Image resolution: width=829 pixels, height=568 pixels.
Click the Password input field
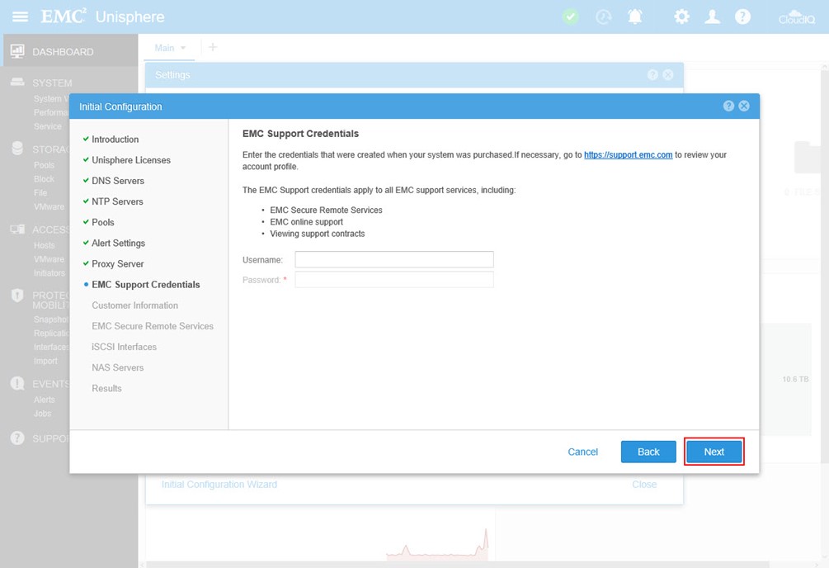coord(394,280)
